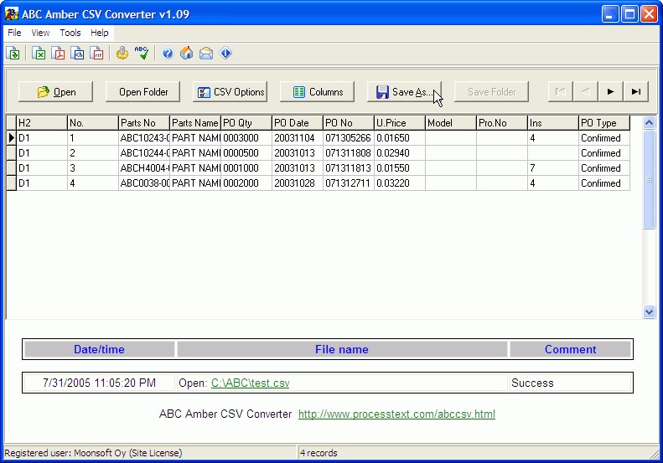The height and width of the screenshot is (463, 663).
Task: Click the ABC spell check icon
Action: click(x=142, y=54)
